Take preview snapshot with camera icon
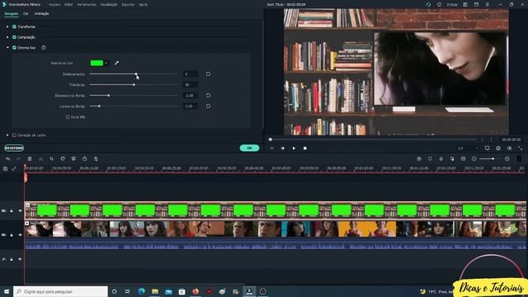The image size is (528, 297). [498, 148]
